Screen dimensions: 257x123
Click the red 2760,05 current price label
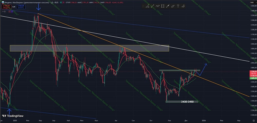pyautogui.click(x=253, y=71)
